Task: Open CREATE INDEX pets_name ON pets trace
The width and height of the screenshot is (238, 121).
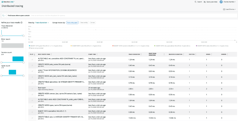Action: pyautogui.click(x=54, y=64)
